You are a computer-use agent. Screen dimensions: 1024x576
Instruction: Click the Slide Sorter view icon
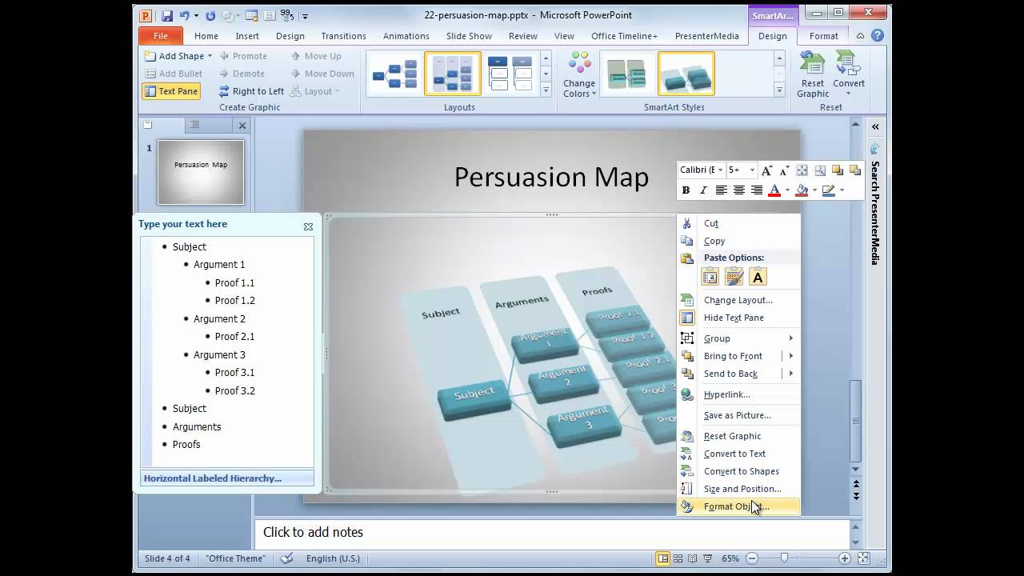678,558
